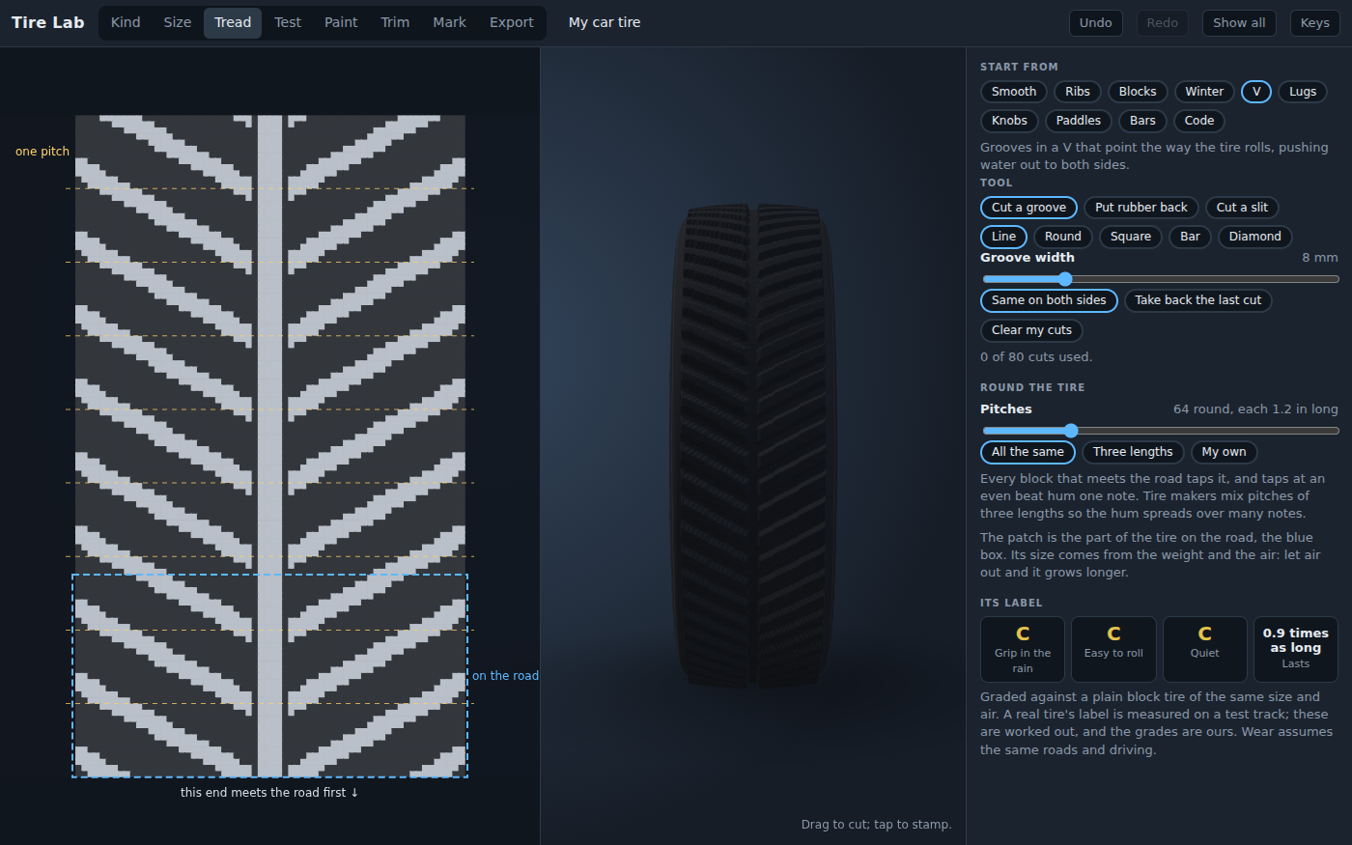1352x845 pixels.
Task: Click the '0 of 80 cuts used.' text
Action: click(x=1036, y=357)
